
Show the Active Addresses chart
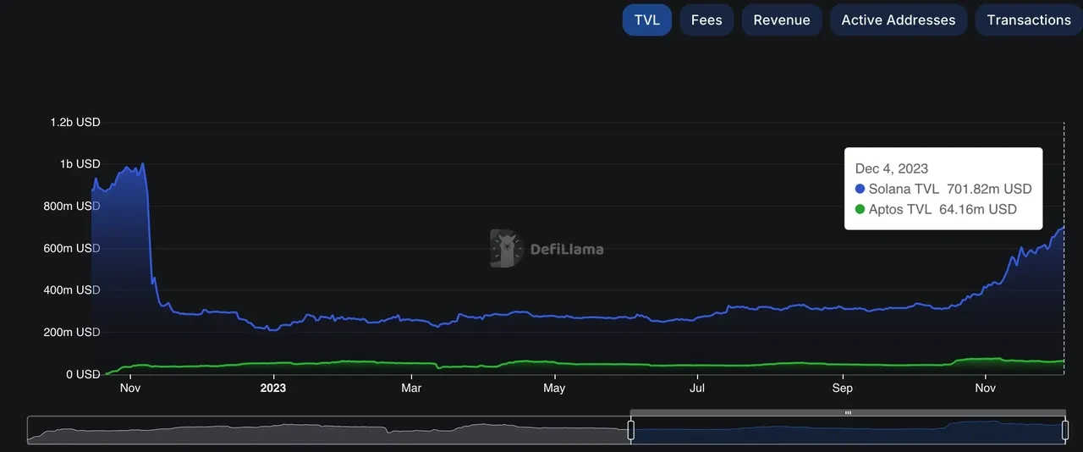899,19
